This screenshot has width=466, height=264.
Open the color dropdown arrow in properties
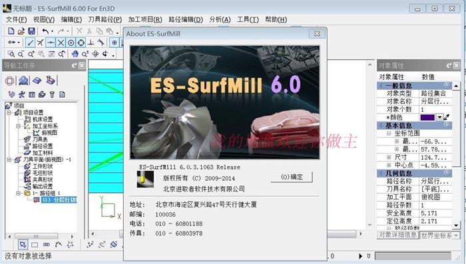click(439, 117)
